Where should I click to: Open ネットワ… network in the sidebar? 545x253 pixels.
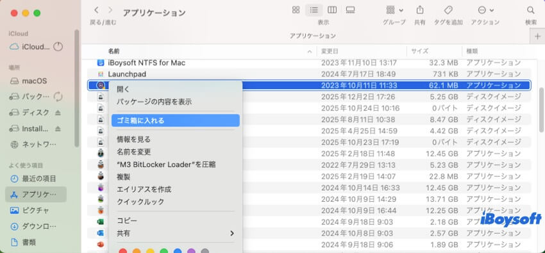33,144
